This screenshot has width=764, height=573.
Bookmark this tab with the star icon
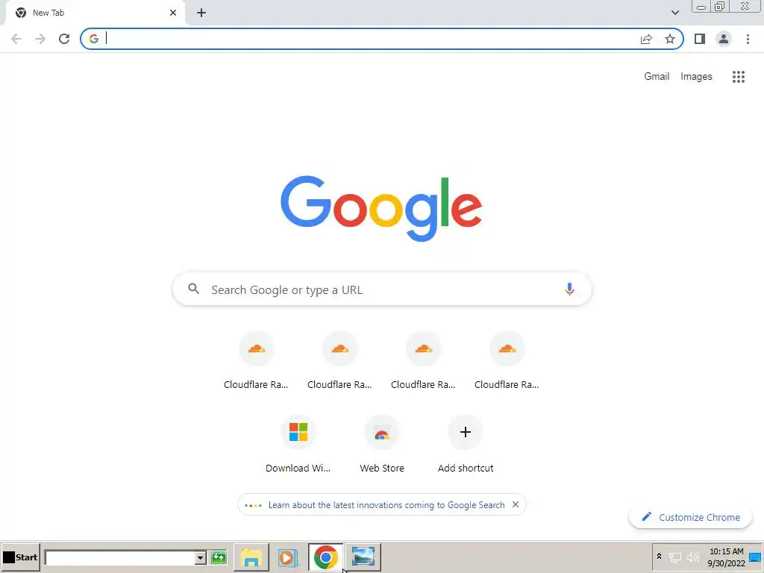(670, 39)
